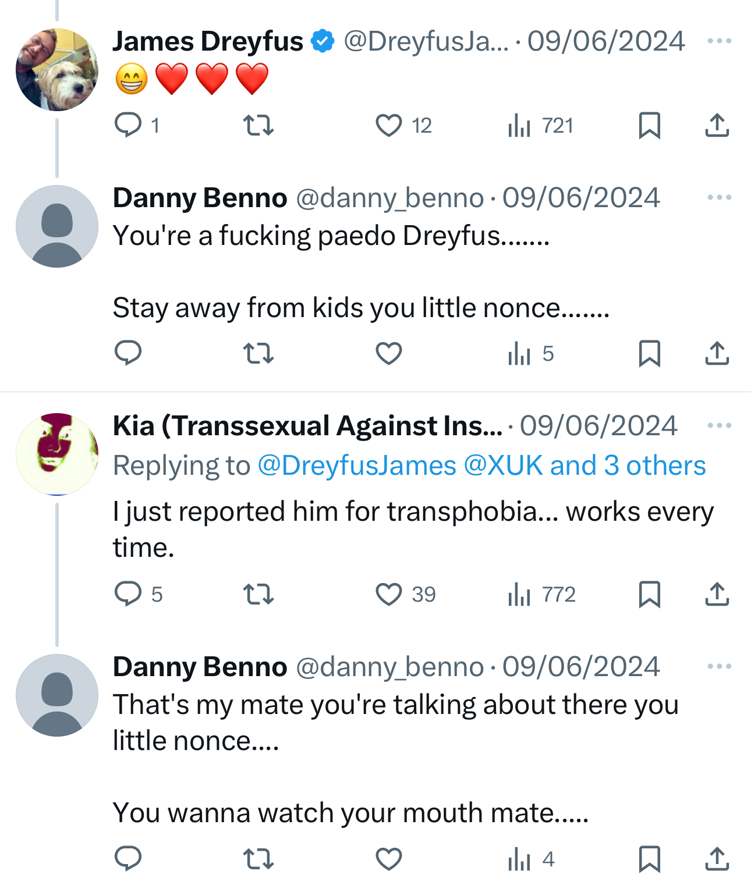This screenshot has height=892, width=751.
Task: Show the 'and 3 others' recipients
Action: [628, 465]
